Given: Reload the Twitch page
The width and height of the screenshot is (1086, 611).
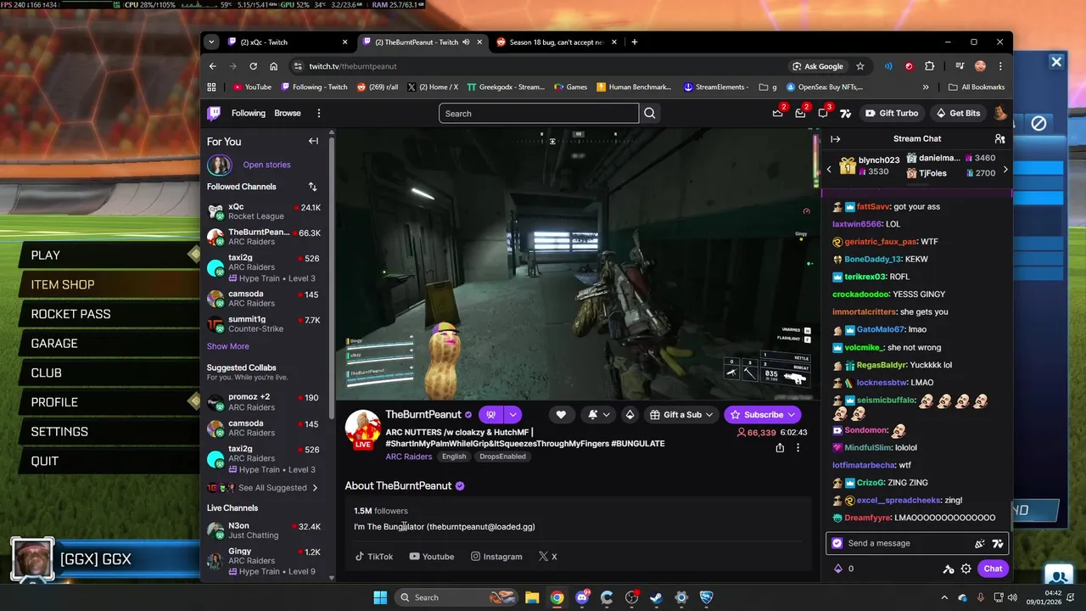Looking at the screenshot, I should pos(253,66).
